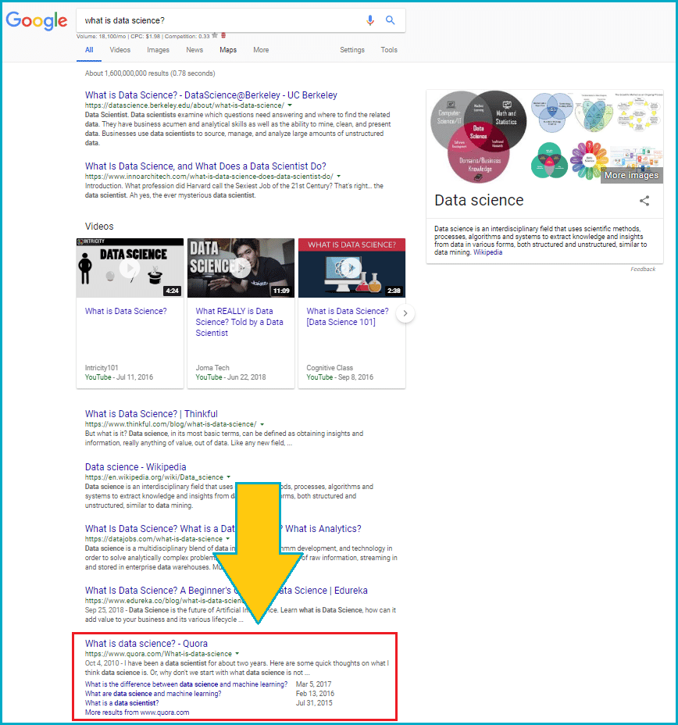678x725 pixels.
Task: Click the blue magnifying glass search icon
Action: tap(391, 20)
